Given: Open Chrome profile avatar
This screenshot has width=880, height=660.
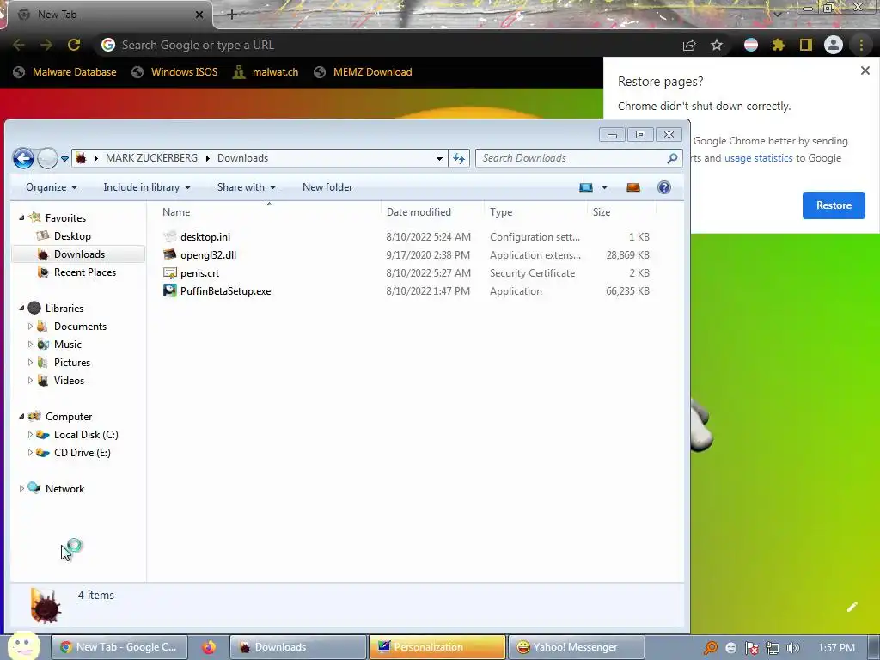Looking at the screenshot, I should tap(834, 45).
